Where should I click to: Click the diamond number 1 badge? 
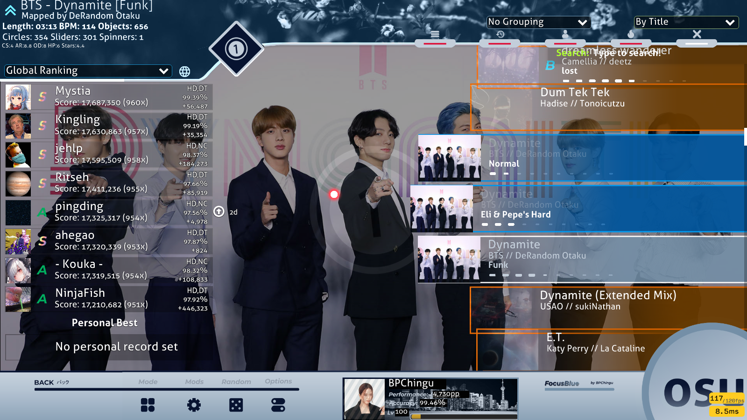coord(236,49)
